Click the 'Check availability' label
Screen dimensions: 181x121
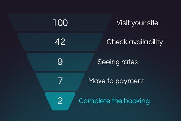pyautogui.click(x=135, y=42)
